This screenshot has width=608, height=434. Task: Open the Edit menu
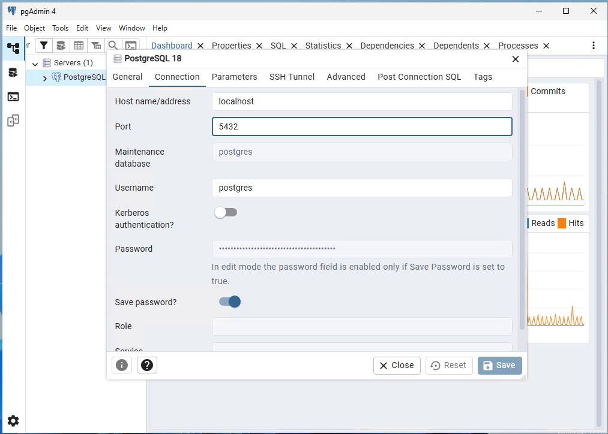[82, 28]
